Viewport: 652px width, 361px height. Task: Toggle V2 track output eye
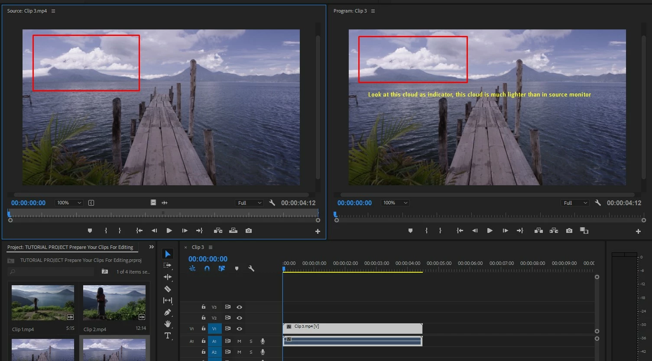[239, 318]
